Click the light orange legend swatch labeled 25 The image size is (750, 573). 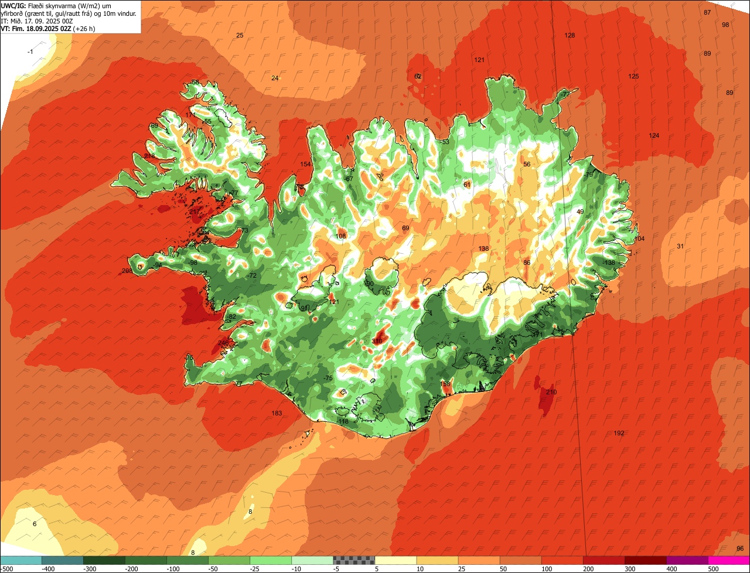click(479, 560)
